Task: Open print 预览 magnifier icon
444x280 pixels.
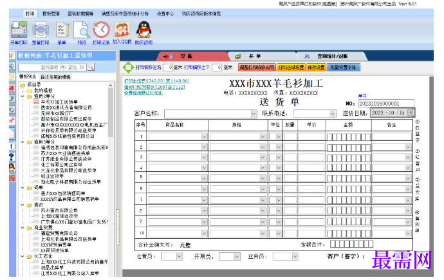Action: tap(82, 30)
